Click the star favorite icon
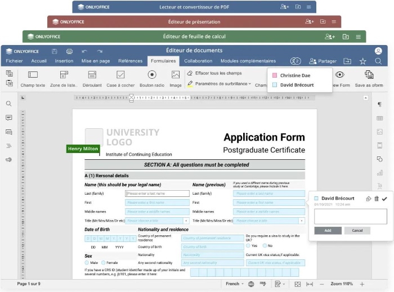Viewport: 394px width, 292px height. pyautogui.click(x=362, y=61)
